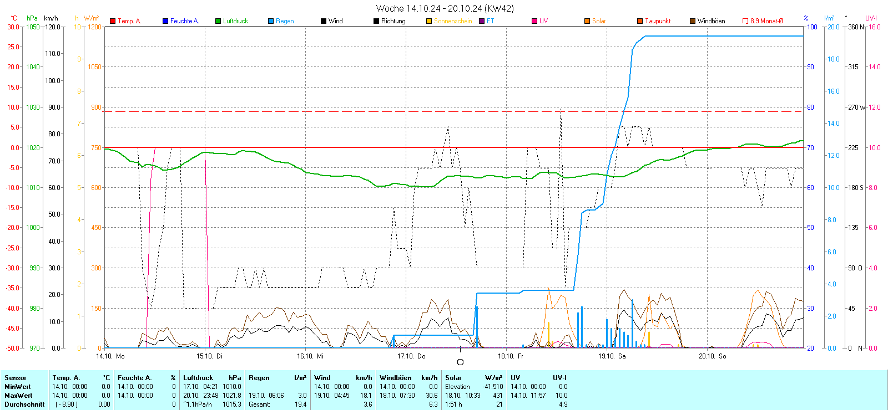The width and height of the screenshot is (888, 410).
Task: Click the green Luftdruck legend square
Action: (218, 21)
